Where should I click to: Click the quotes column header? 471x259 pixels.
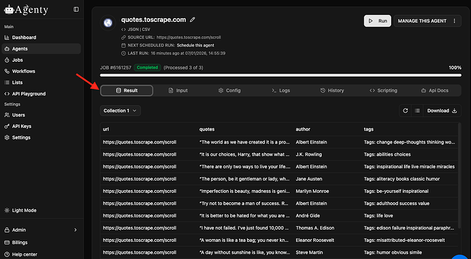click(x=207, y=129)
